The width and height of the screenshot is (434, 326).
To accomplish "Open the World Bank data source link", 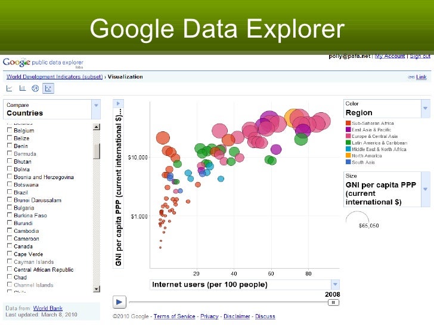I will [x=48, y=308].
